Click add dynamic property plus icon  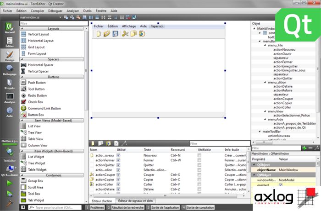click(304, 148)
